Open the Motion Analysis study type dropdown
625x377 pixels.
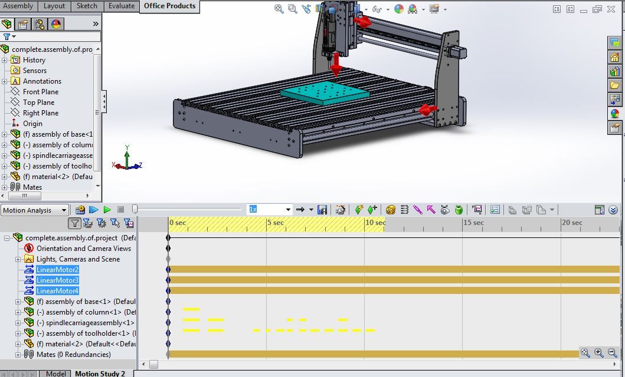64,209
